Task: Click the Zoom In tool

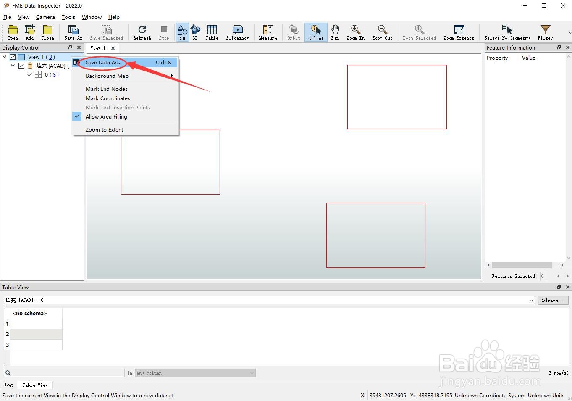Action: 355,32
